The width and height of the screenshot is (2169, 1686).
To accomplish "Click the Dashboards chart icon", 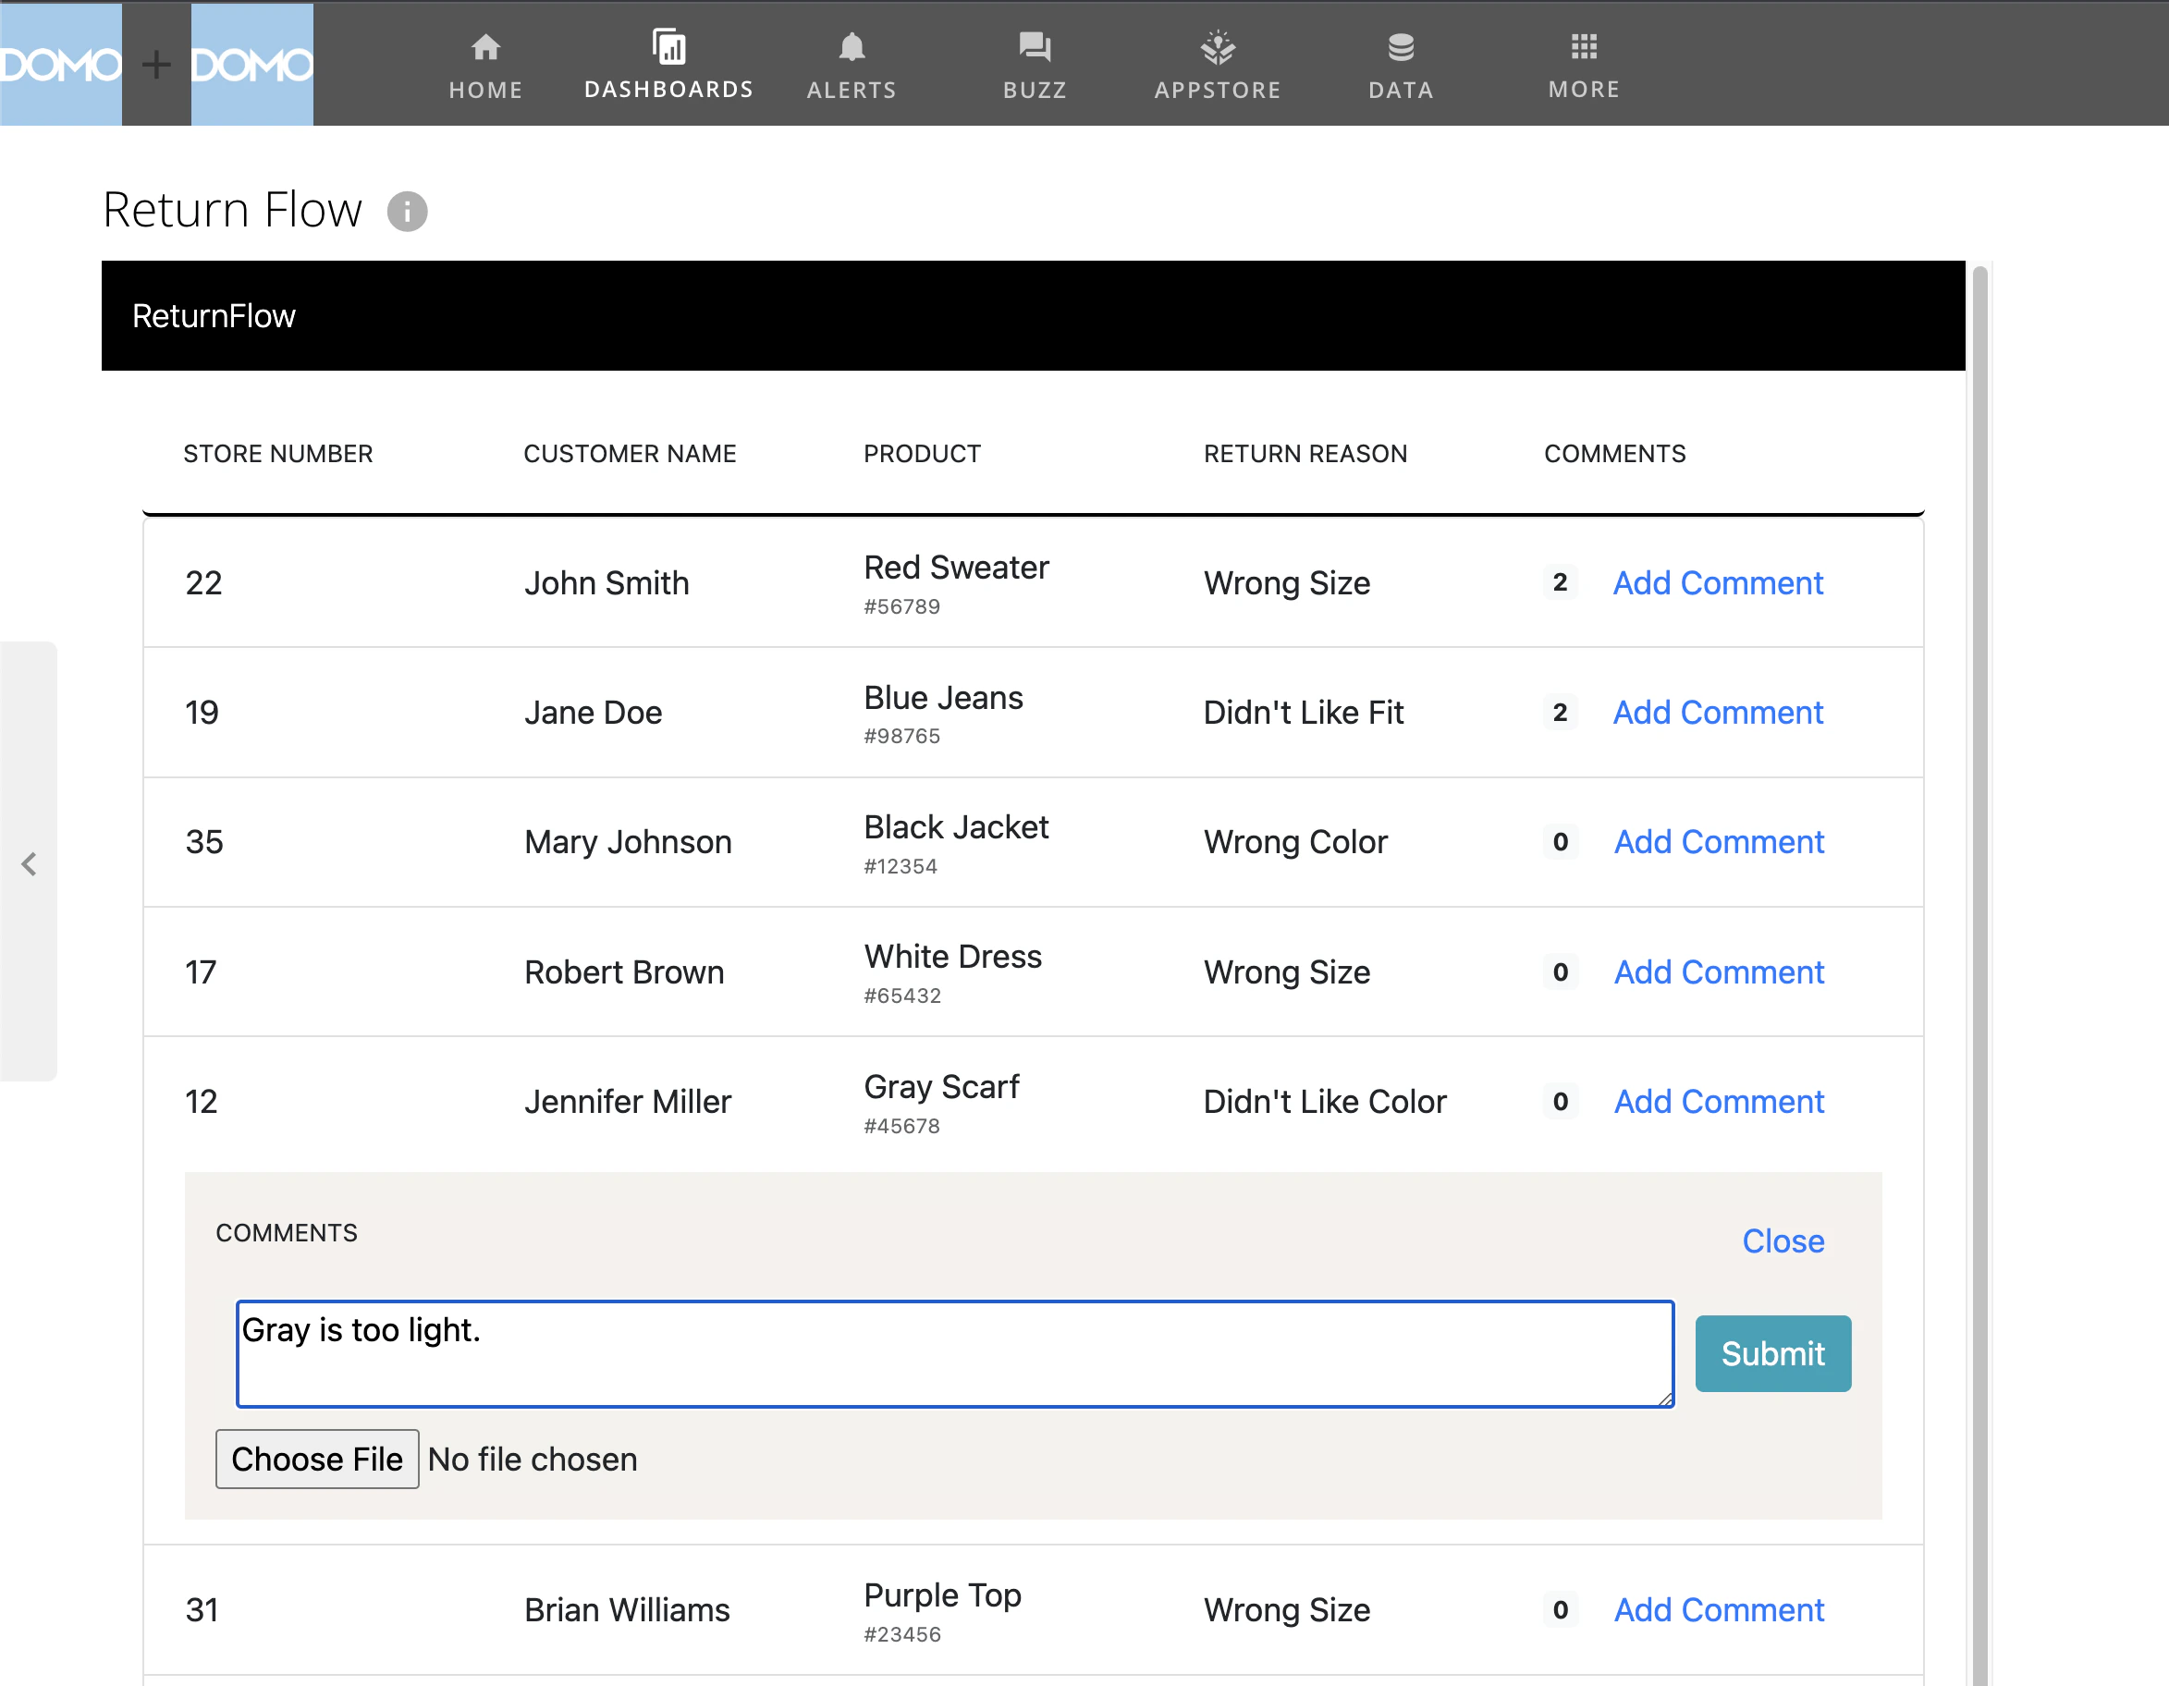I will (x=668, y=46).
